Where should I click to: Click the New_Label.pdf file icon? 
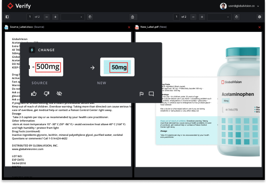(137, 27)
